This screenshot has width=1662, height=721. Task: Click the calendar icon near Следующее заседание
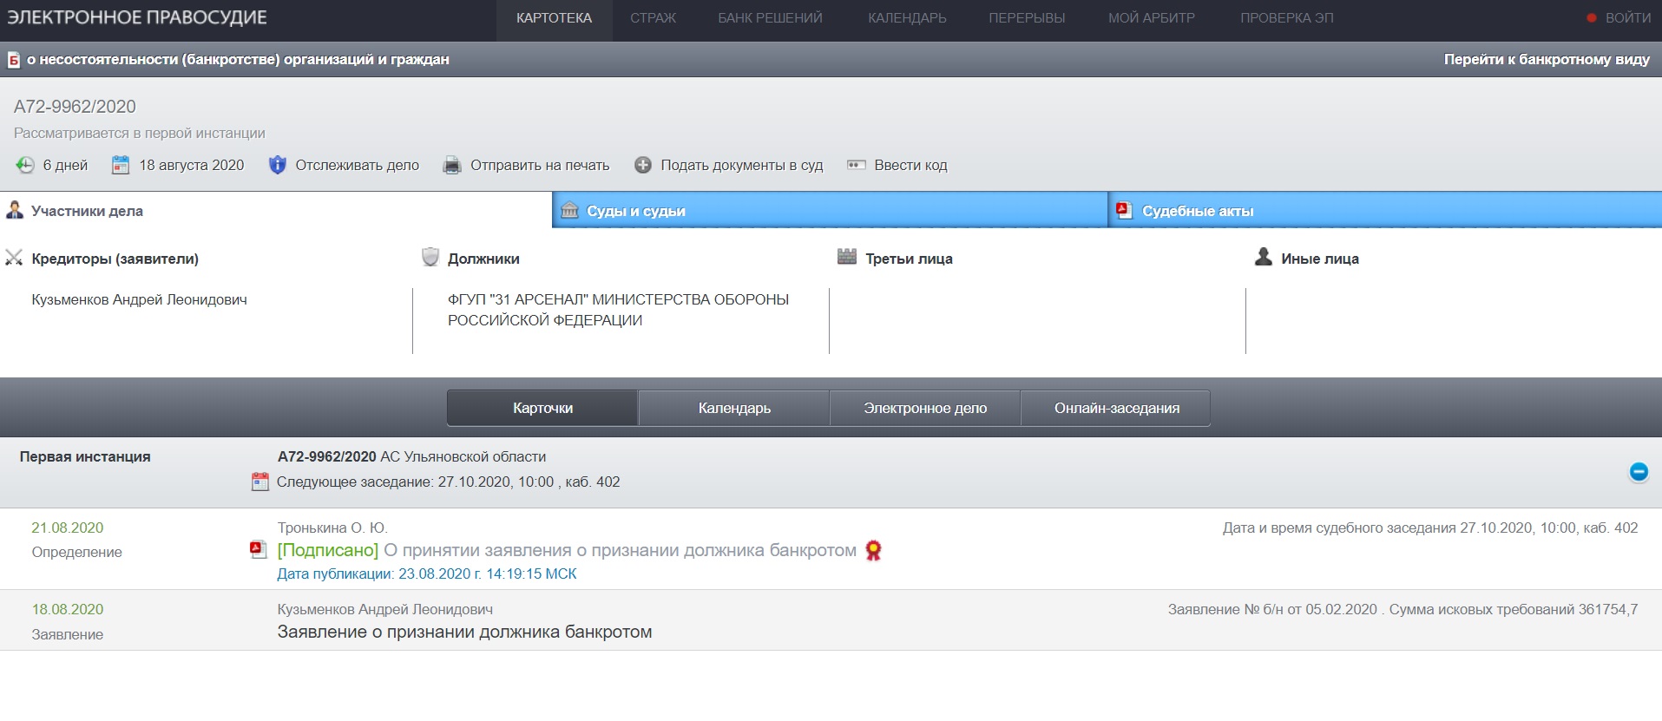259,482
